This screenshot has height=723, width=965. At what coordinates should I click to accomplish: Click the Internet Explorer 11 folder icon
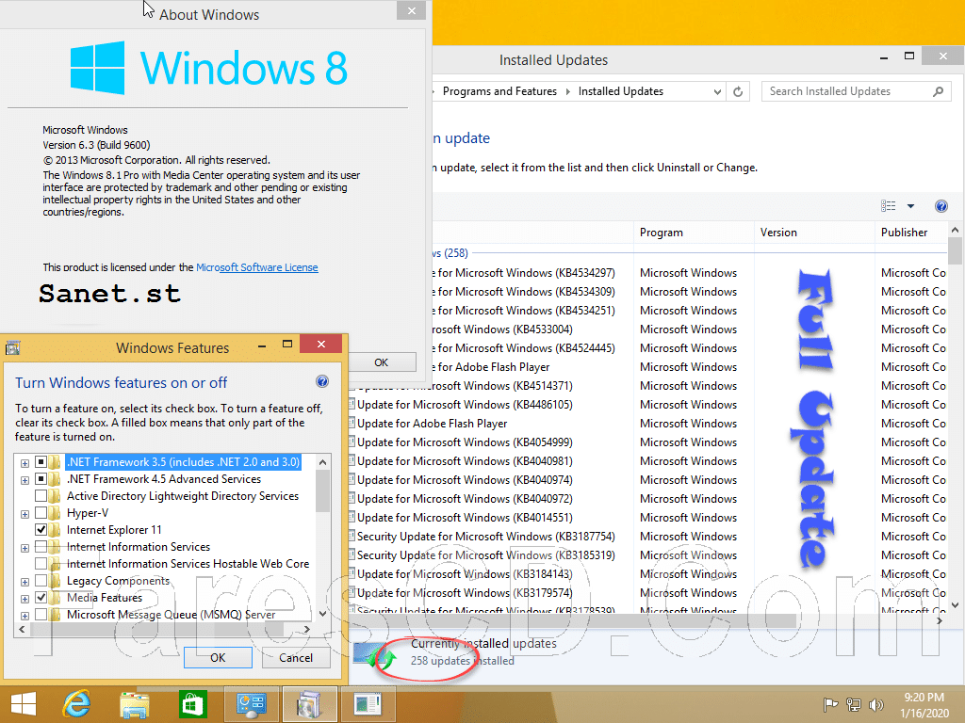(56, 529)
